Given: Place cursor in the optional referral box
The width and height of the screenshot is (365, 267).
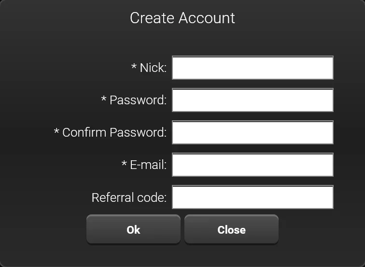Looking at the screenshot, I should pos(253,197).
